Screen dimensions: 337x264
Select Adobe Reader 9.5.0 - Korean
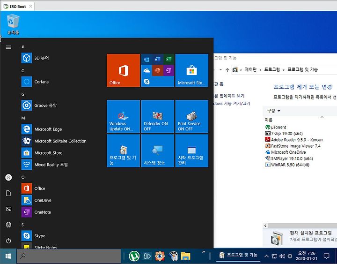click(x=294, y=140)
